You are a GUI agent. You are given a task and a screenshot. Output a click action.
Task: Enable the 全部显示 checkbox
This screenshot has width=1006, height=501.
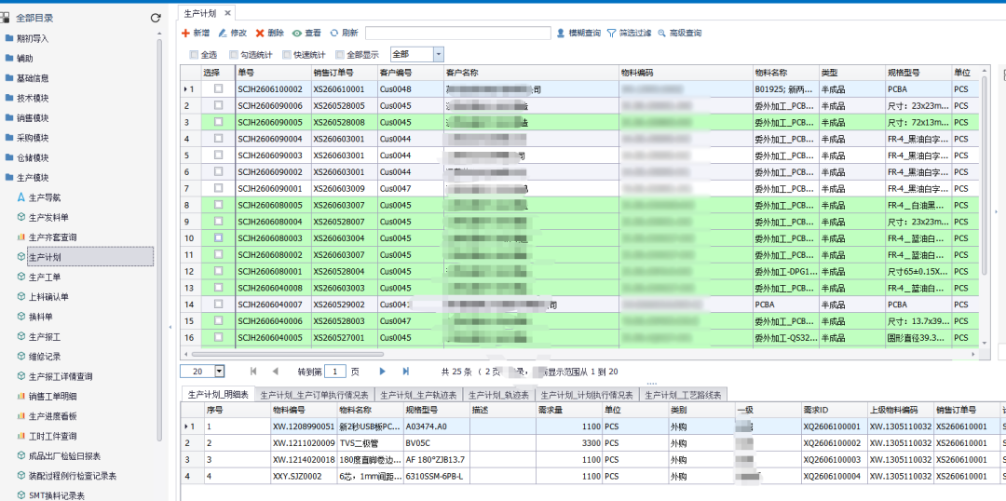tap(340, 55)
